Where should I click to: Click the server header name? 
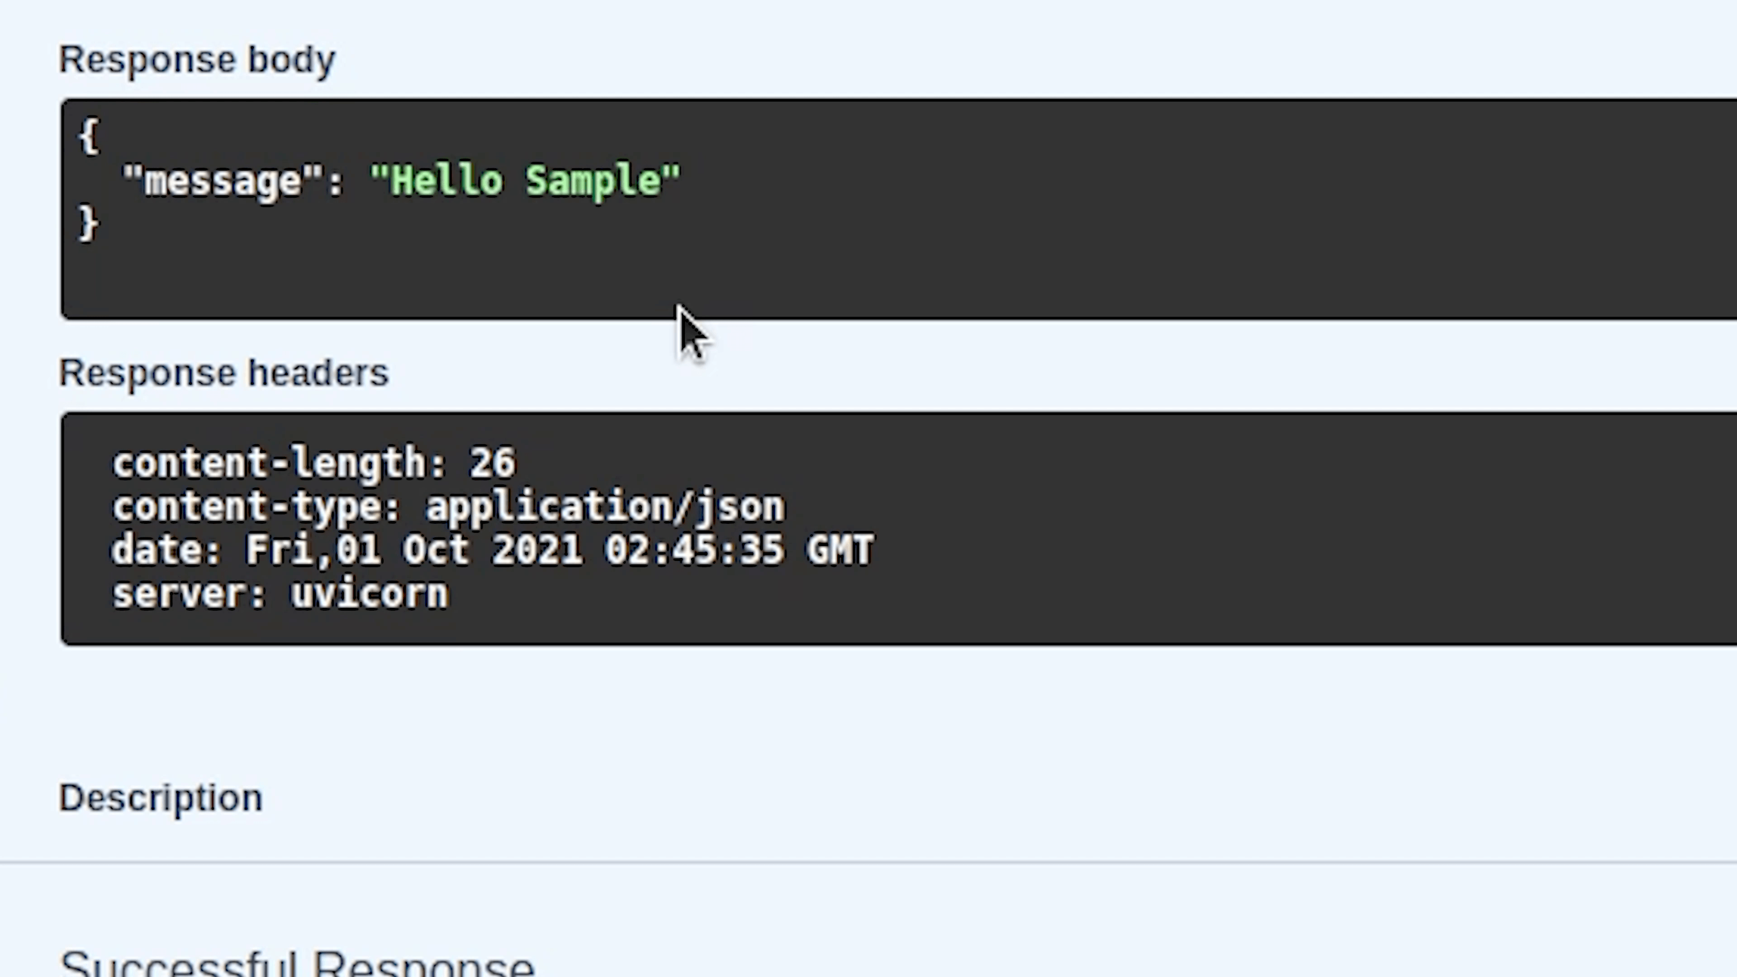coord(179,595)
